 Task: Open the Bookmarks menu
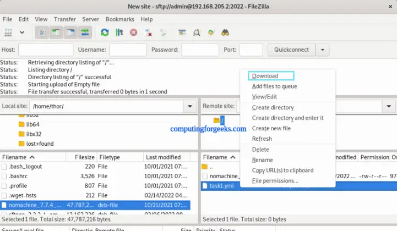click(x=119, y=19)
